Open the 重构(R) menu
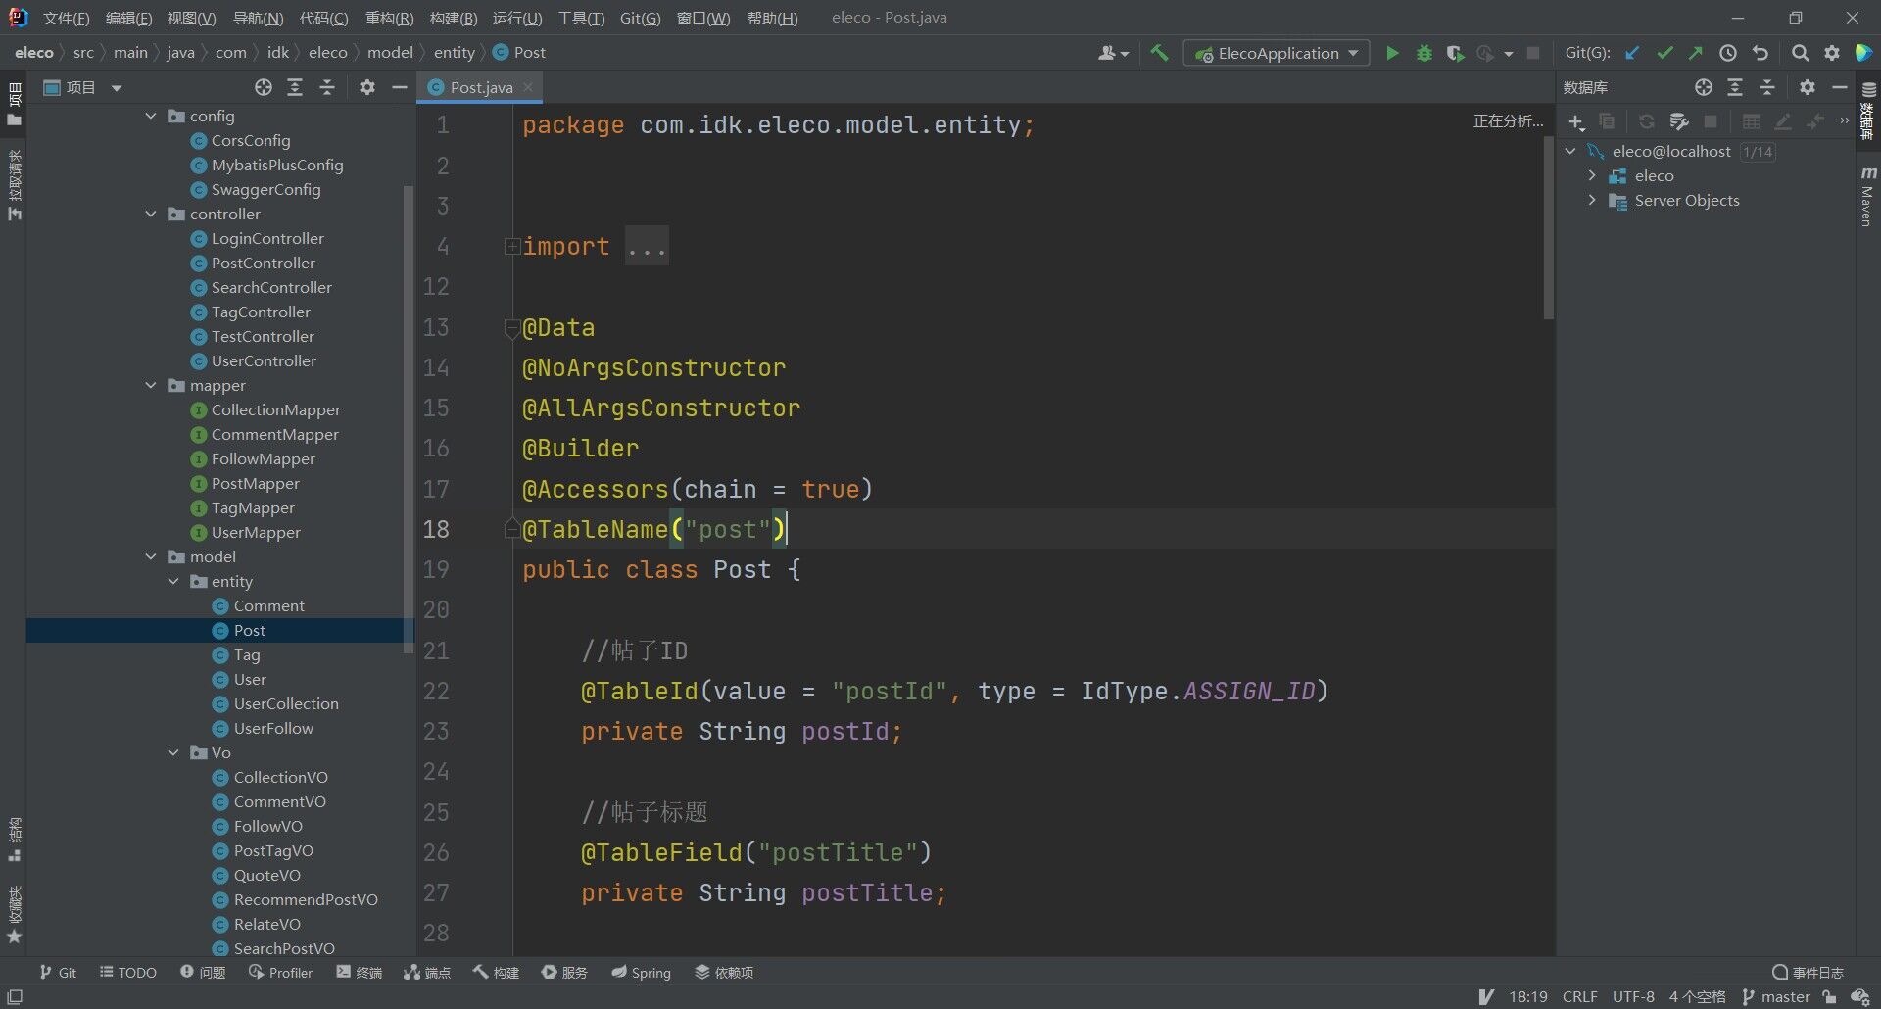The width and height of the screenshot is (1881, 1009). click(389, 18)
